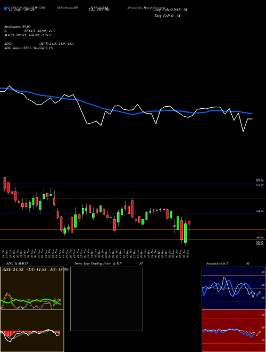Viewport: 266px width, 352px height.
Task: Click the '(MGR) 21.5, 11.9, 18.4' ADX values
Action: (x=56, y=44)
